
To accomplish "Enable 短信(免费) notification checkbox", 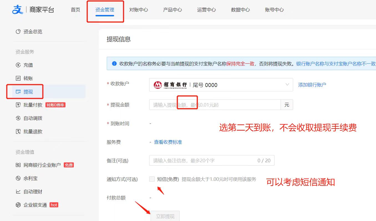I will click(x=152, y=179).
